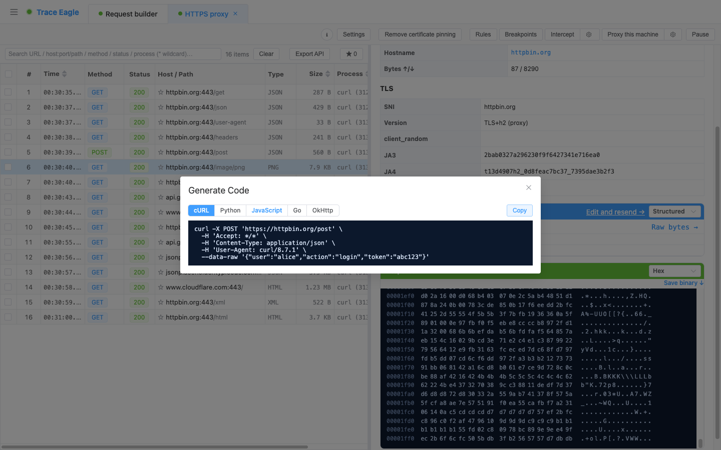Open the Intercept gear settings icon

(x=589, y=34)
